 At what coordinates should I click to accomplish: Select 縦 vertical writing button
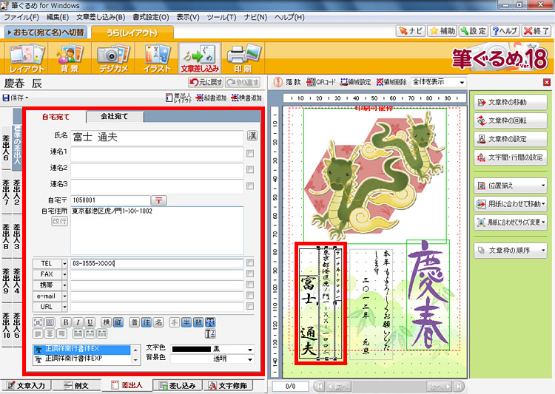(118, 322)
